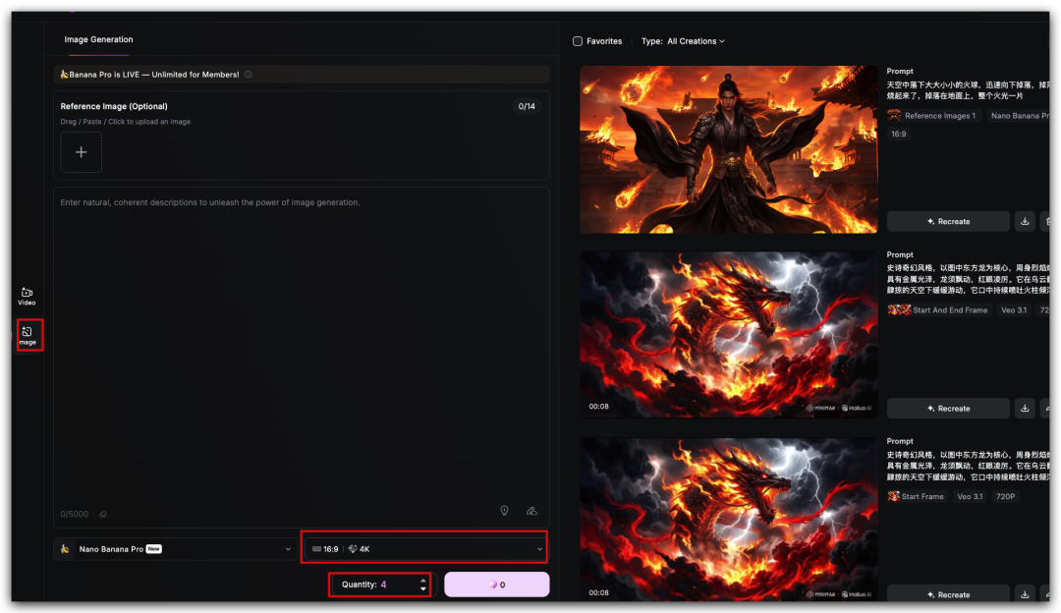The width and height of the screenshot is (1061, 613).
Task: Increase Quantity with the up arrow
Action: pyautogui.click(x=422, y=581)
